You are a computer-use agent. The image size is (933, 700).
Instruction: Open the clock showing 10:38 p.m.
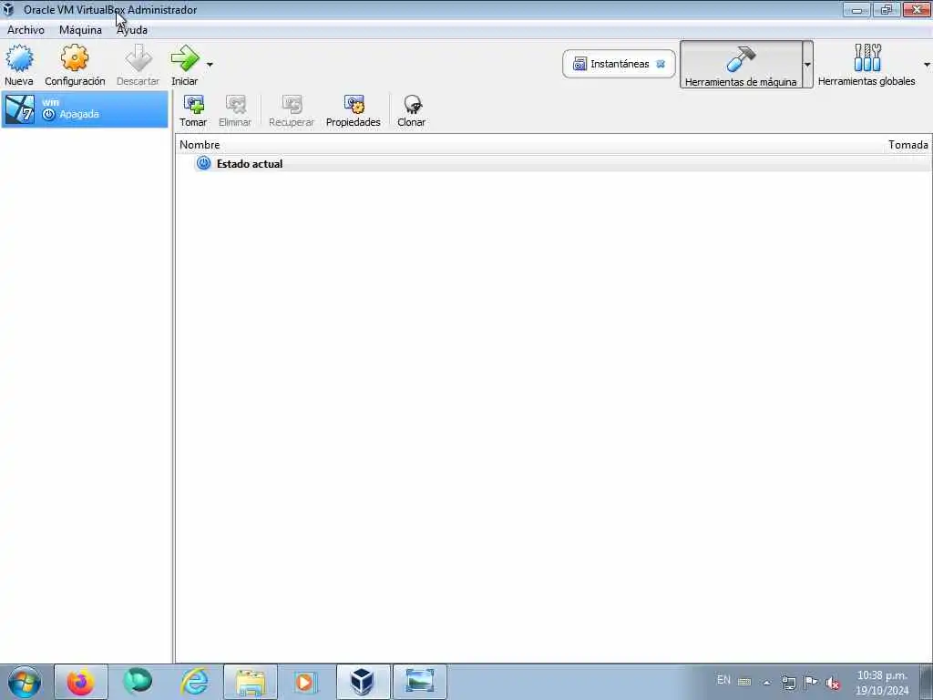tap(882, 683)
